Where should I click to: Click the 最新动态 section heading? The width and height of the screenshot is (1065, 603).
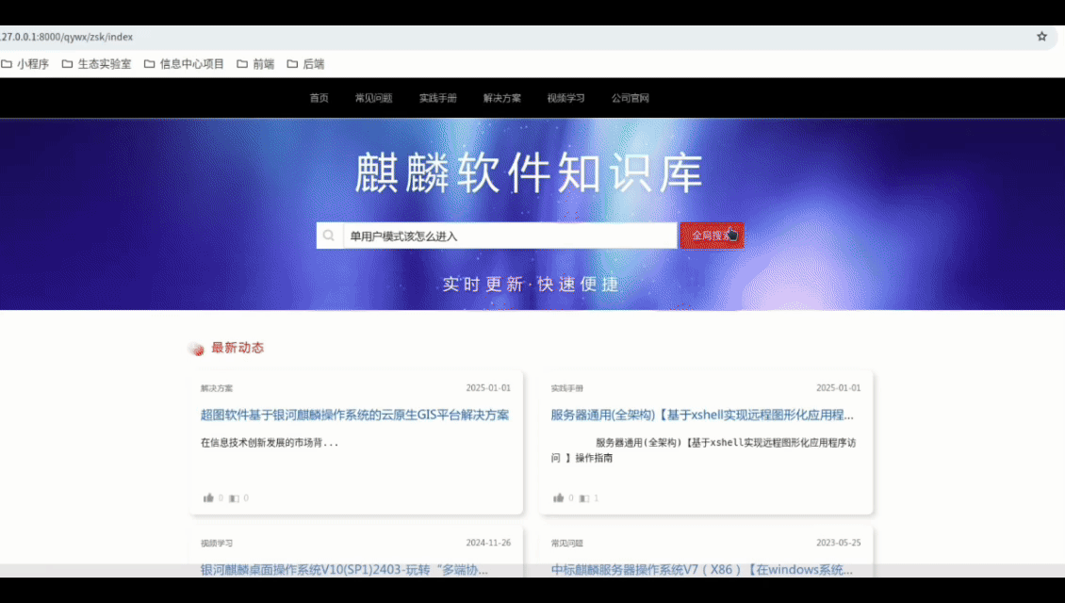point(238,348)
